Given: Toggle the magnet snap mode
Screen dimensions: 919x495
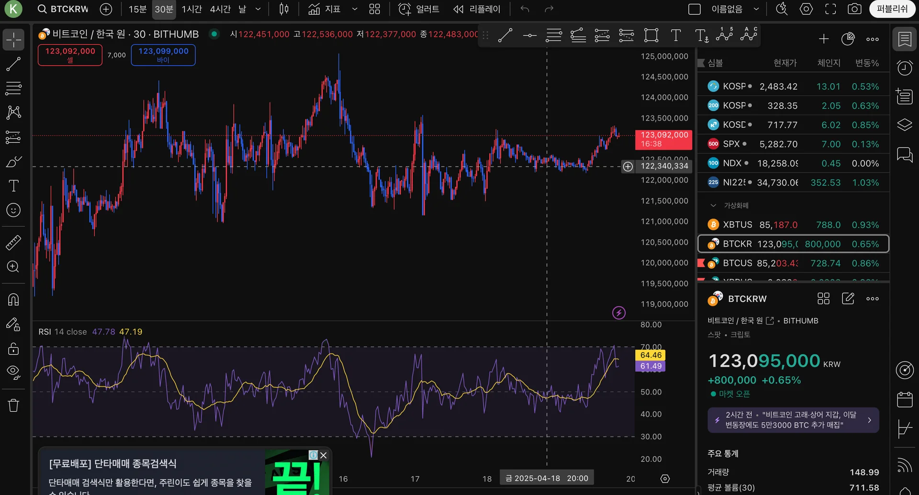Looking at the screenshot, I should (13, 300).
